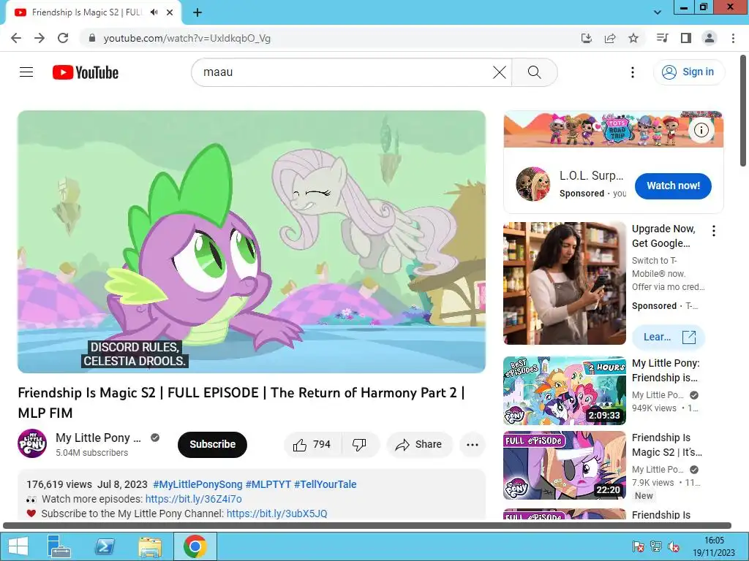Click Action Center flag tray icon
The image size is (749, 561).
pyautogui.click(x=638, y=546)
